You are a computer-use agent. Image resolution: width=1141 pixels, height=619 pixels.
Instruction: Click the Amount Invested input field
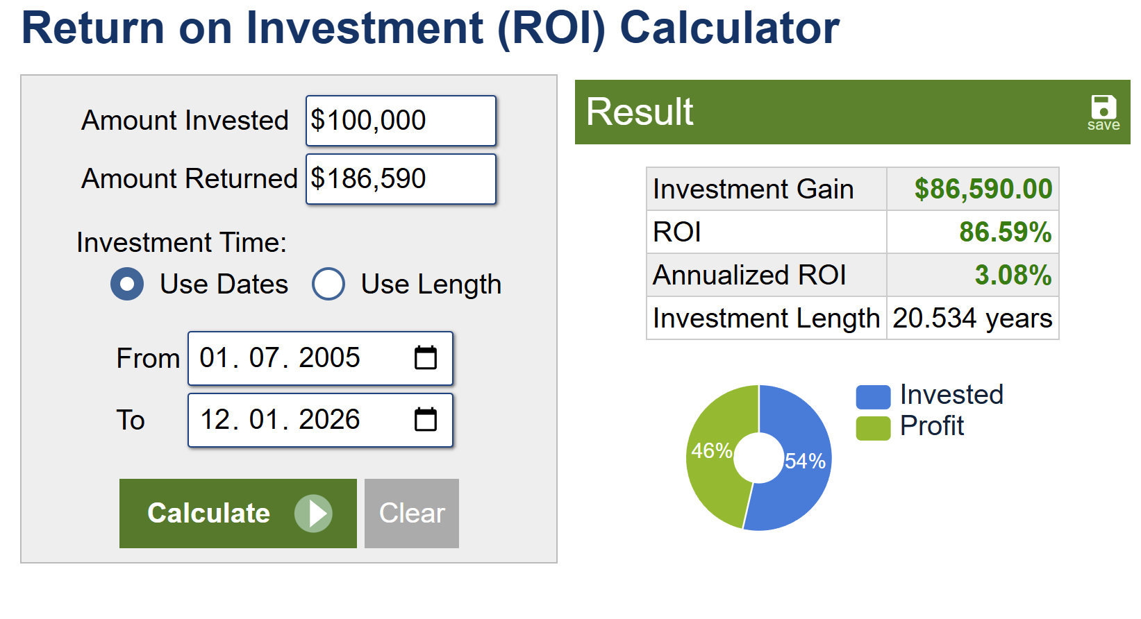point(401,121)
